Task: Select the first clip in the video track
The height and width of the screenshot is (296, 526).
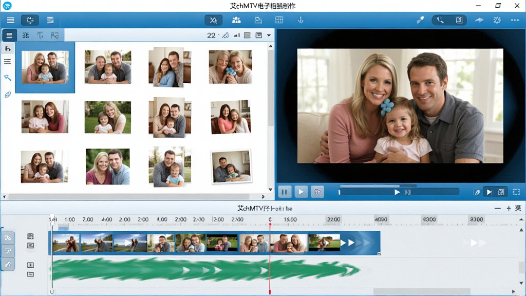Action: tap(66, 243)
